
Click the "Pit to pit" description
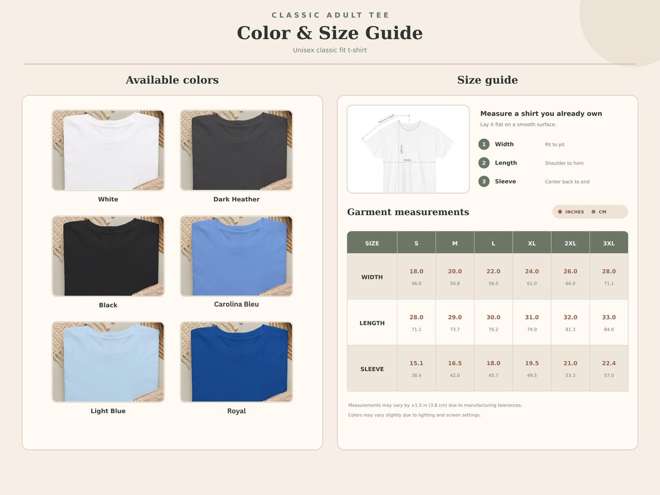555,145
